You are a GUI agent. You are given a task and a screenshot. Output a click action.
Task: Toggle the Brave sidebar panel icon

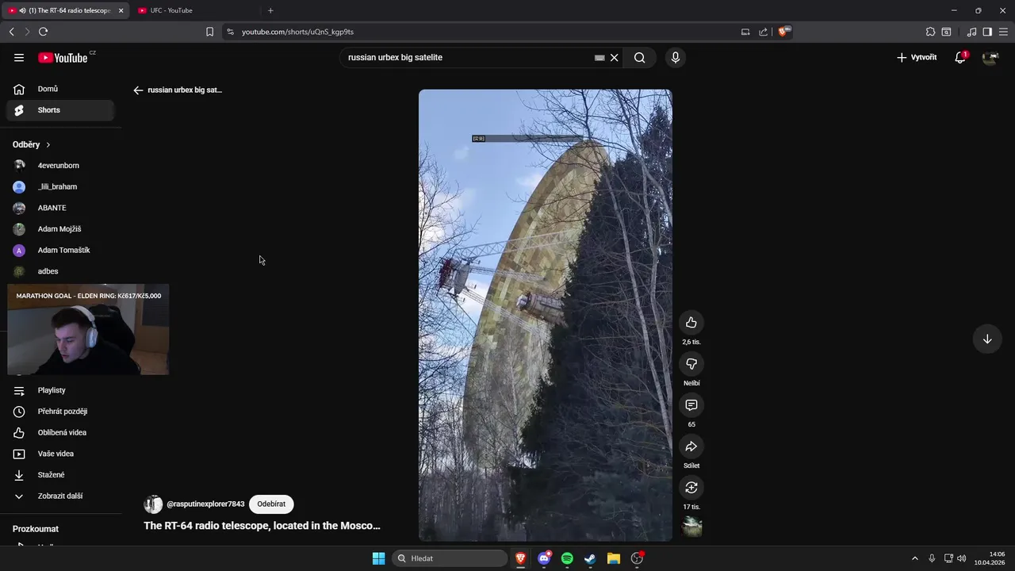[987, 32]
